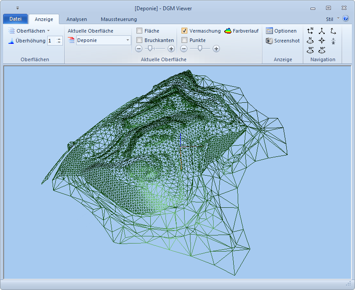355x290 pixels.
Task: Open the Datei menu button
Action: pyautogui.click(x=15, y=19)
